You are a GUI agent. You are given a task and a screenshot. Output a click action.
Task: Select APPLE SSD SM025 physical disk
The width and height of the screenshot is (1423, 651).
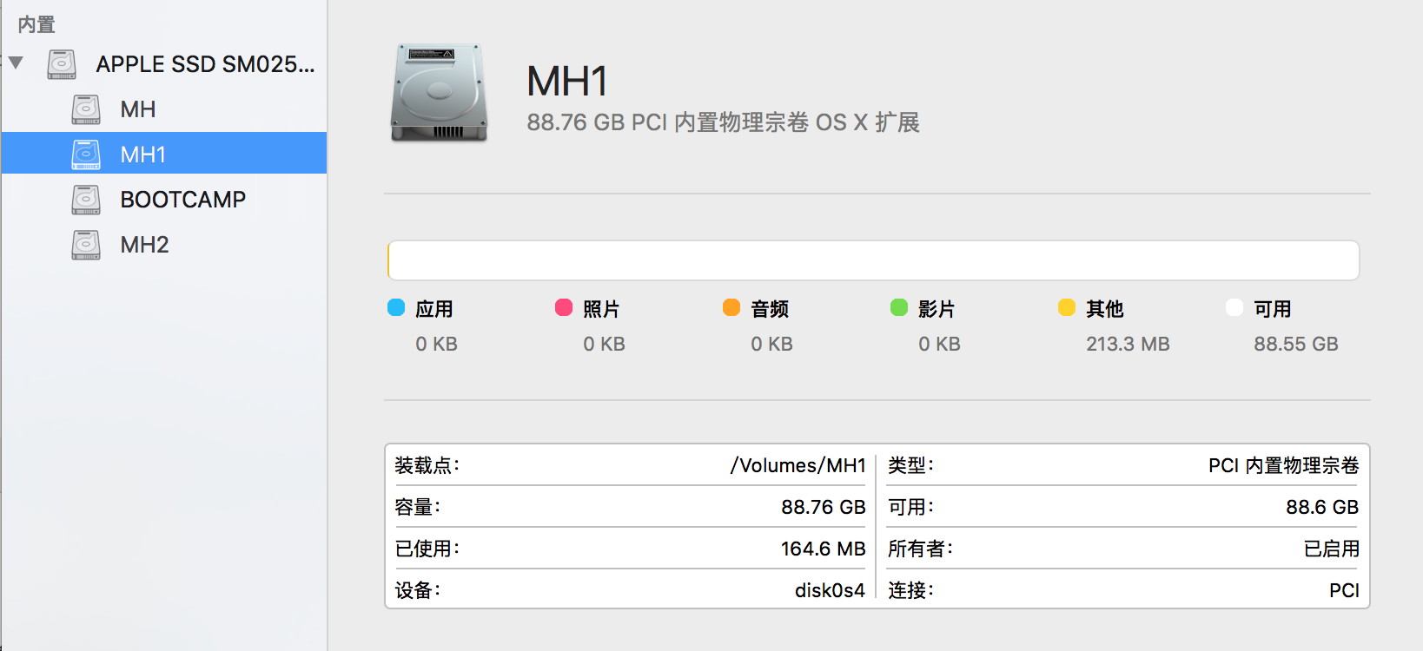pos(205,64)
